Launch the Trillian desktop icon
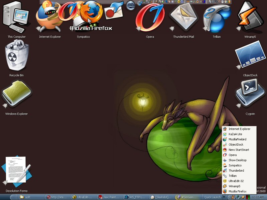 [x=217, y=17]
